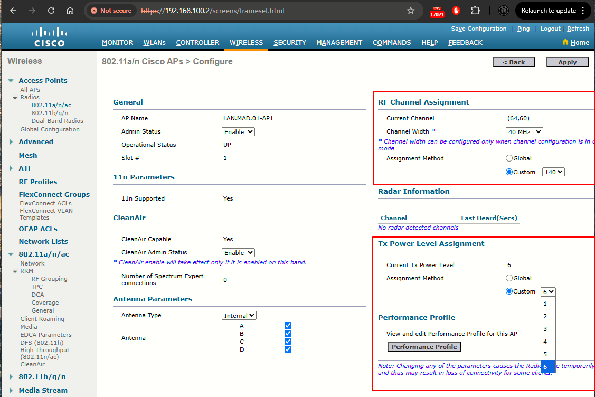Open the Channel Width 40 MHz dropdown
The width and height of the screenshot is (595, 397).
tap(524, 131)
